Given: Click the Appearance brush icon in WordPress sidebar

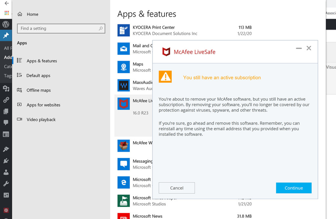Looking at the screenshot, I should (x=6, y=149).
